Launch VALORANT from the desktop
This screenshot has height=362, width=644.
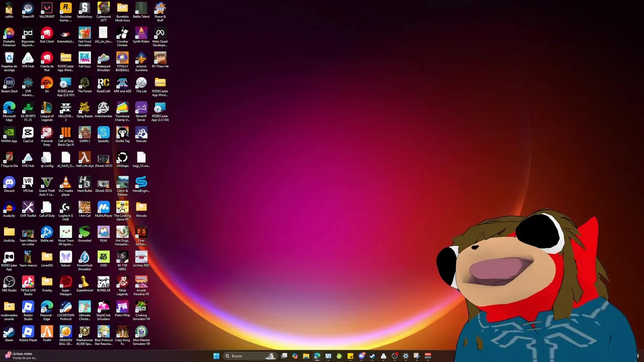[x=47, y=11]
